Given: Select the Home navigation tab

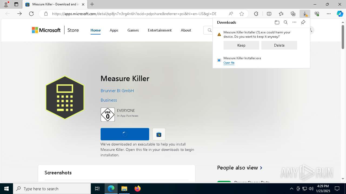Looking at the screenshot, I should click(x=95, y=30).
